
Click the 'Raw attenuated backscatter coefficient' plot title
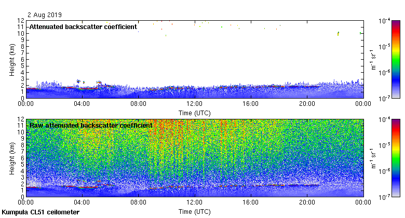coord(91,126)
